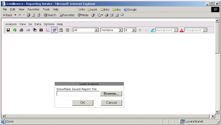Open the Verdana font dropdown
This screenshot has width=221, height=125.
coord(120,30)
